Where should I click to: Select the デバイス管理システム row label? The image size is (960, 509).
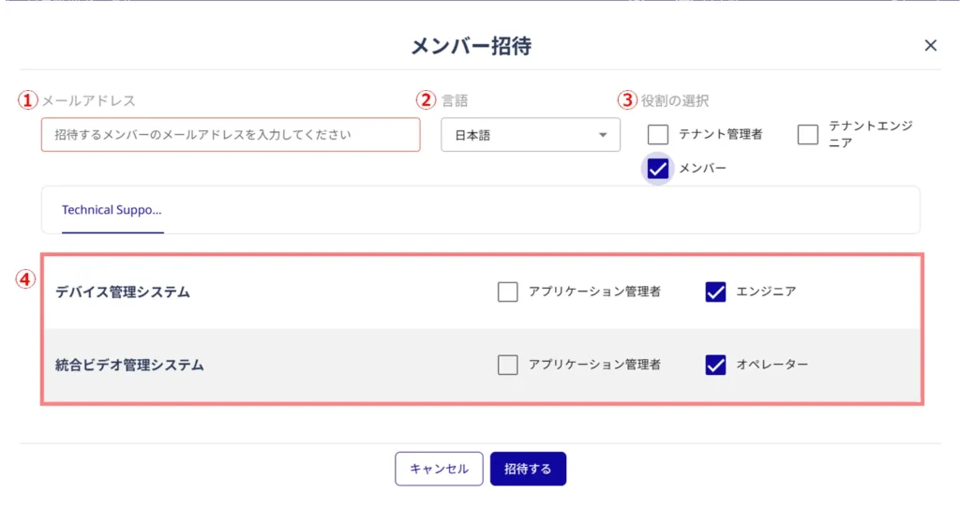(x=123, y=292)
